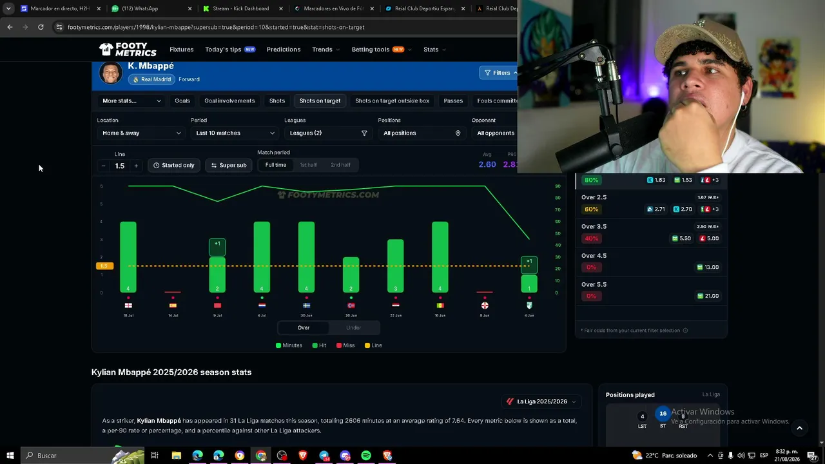Image resolution: width=825 pixels, height=464 pixels.
Task: Toggle Line series in chart legend
Action: (373, 345)
